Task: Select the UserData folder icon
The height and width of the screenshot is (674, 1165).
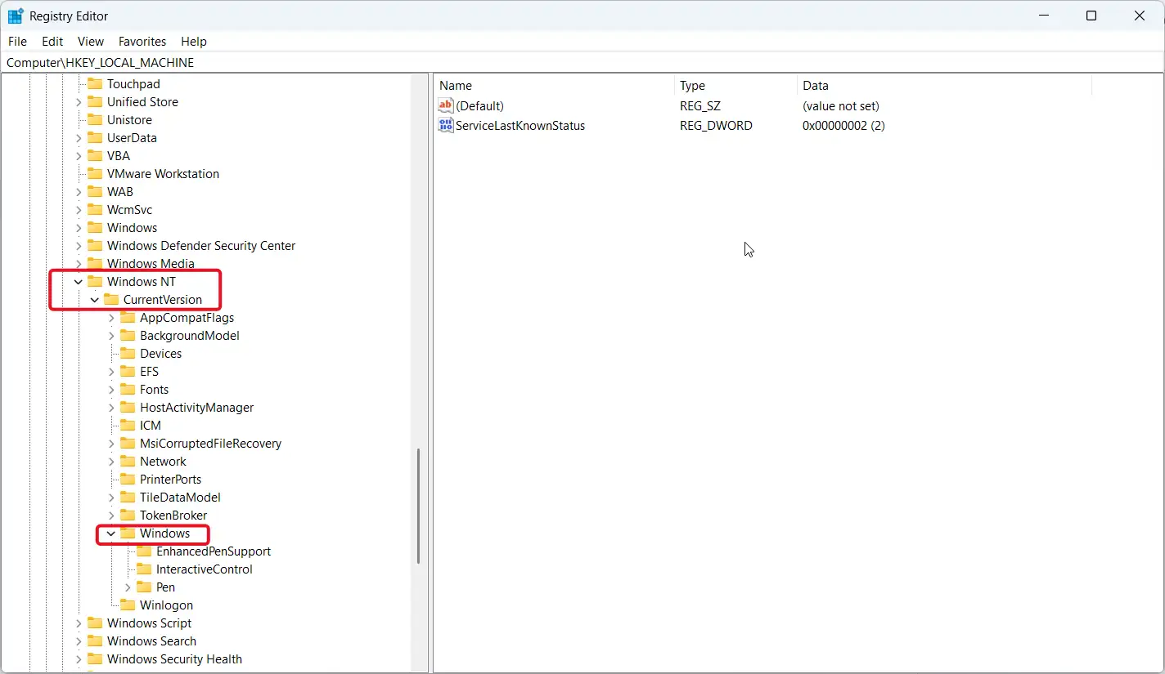Action: click(95, 138)
